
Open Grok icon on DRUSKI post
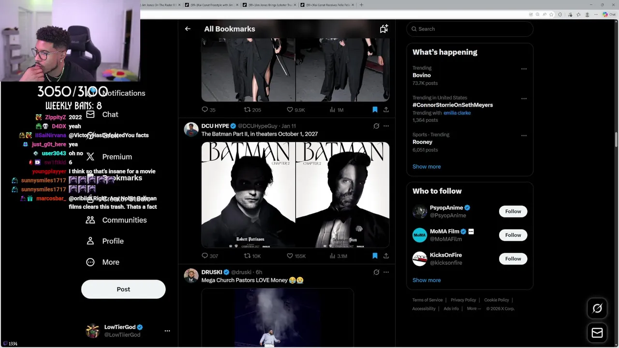point(376,272)
